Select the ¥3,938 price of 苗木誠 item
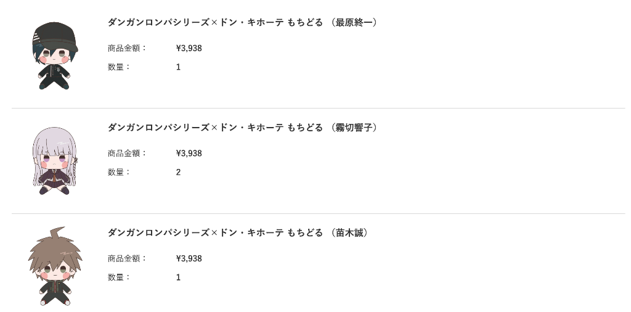Image resolution: width=631 pixels, height=312 pixels. [189, 258]
